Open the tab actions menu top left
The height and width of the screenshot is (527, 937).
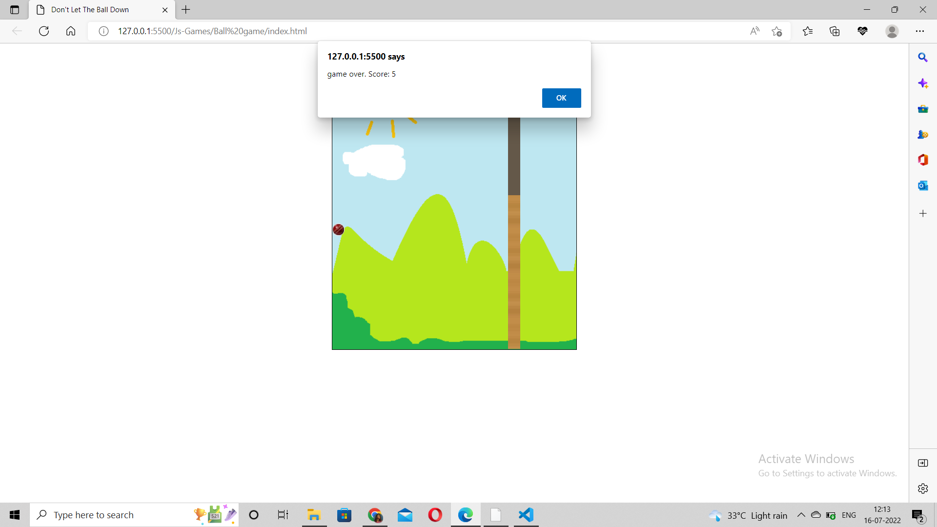coord(14,9)
